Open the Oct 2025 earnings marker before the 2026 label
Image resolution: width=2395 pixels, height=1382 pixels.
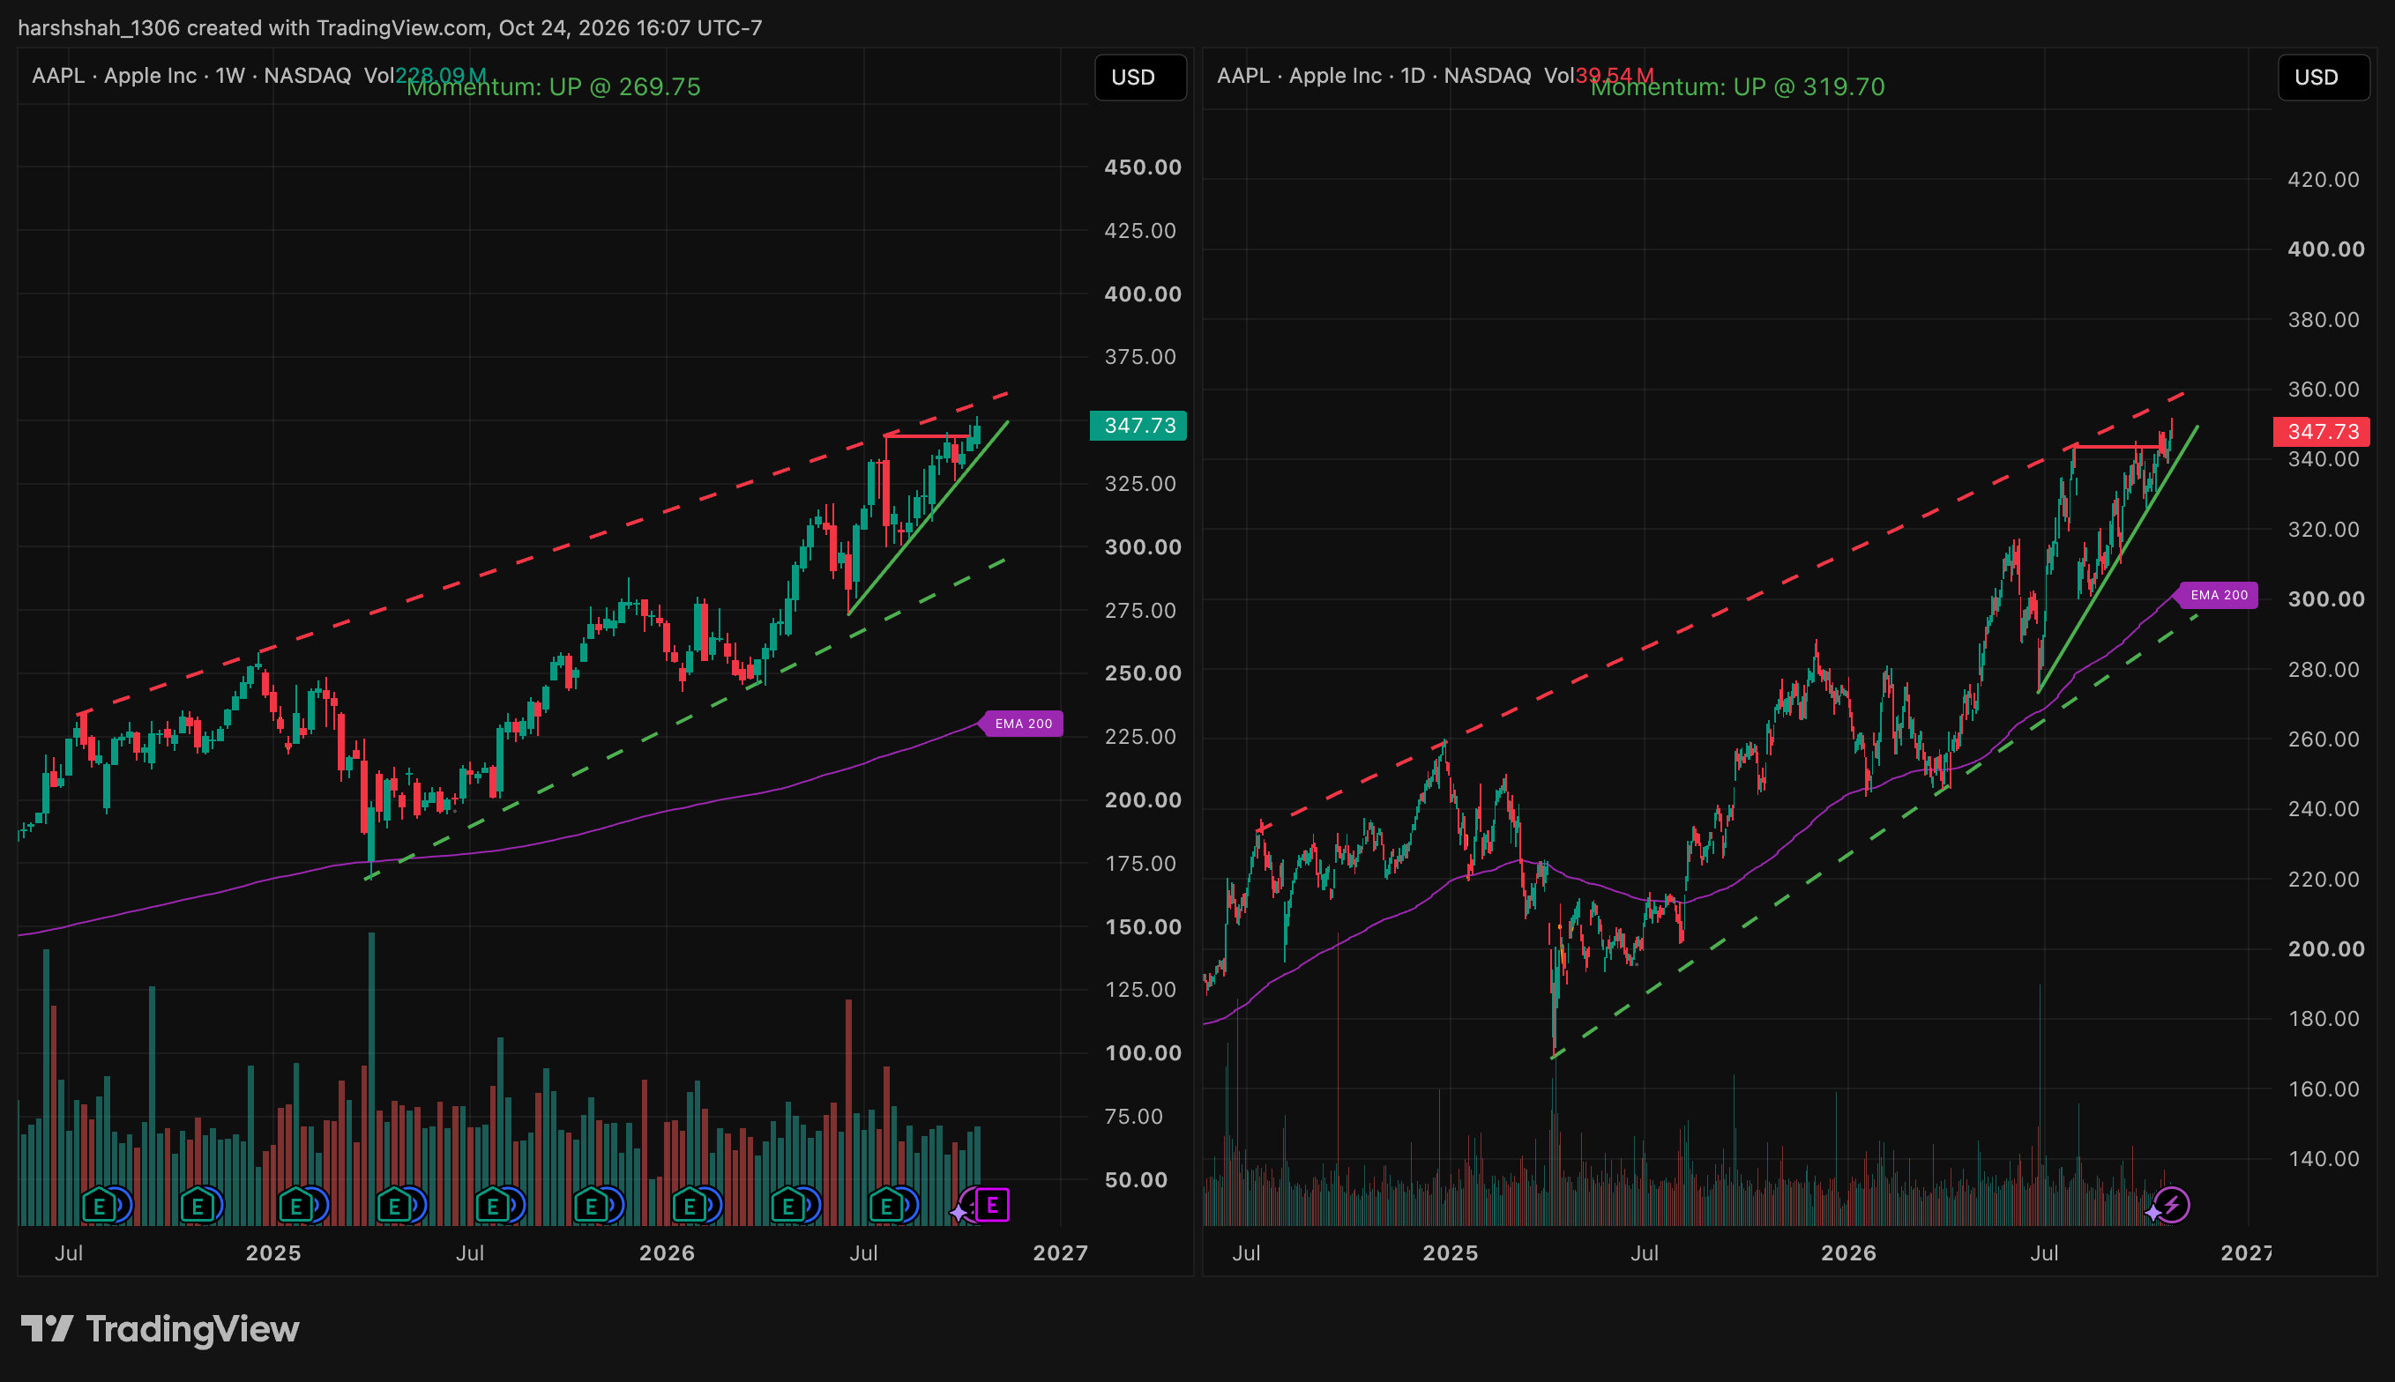pos(592,1206)
